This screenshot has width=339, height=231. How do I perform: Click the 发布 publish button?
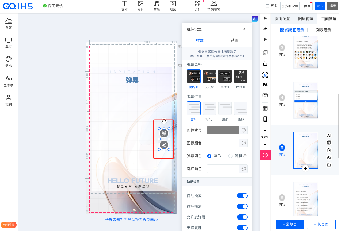(x=320, y=6)
